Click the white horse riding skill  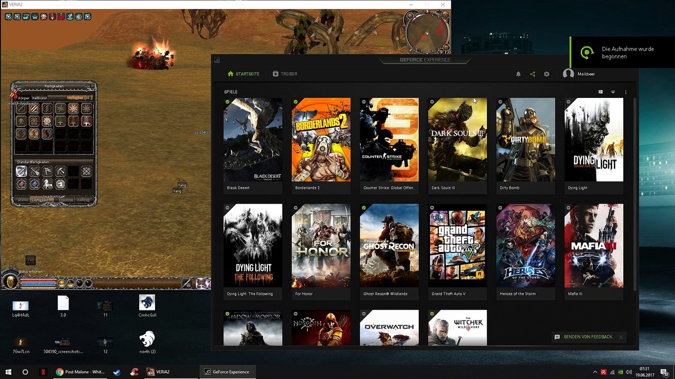(47, 184)
